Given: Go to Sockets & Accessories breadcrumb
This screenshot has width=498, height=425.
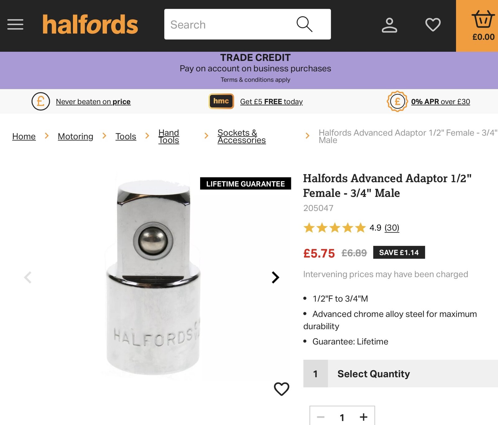Looking at the screenshot, I should click(242, 136).
